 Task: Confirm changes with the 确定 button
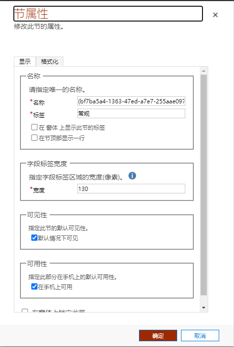[x=158, y=336]
